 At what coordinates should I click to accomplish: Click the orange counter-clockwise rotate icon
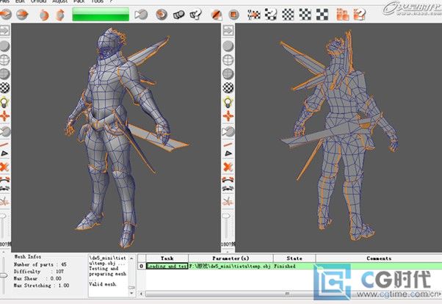pos(43,15)
